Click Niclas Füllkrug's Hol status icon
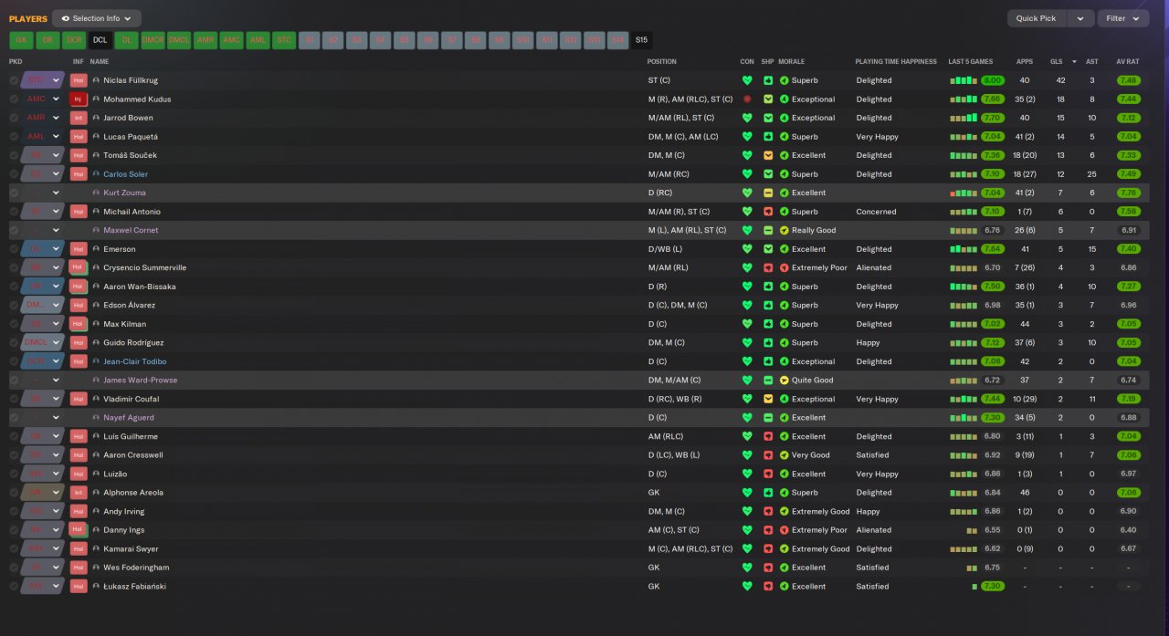Viewport: 1169px width, 636px height. coord(79,80)
